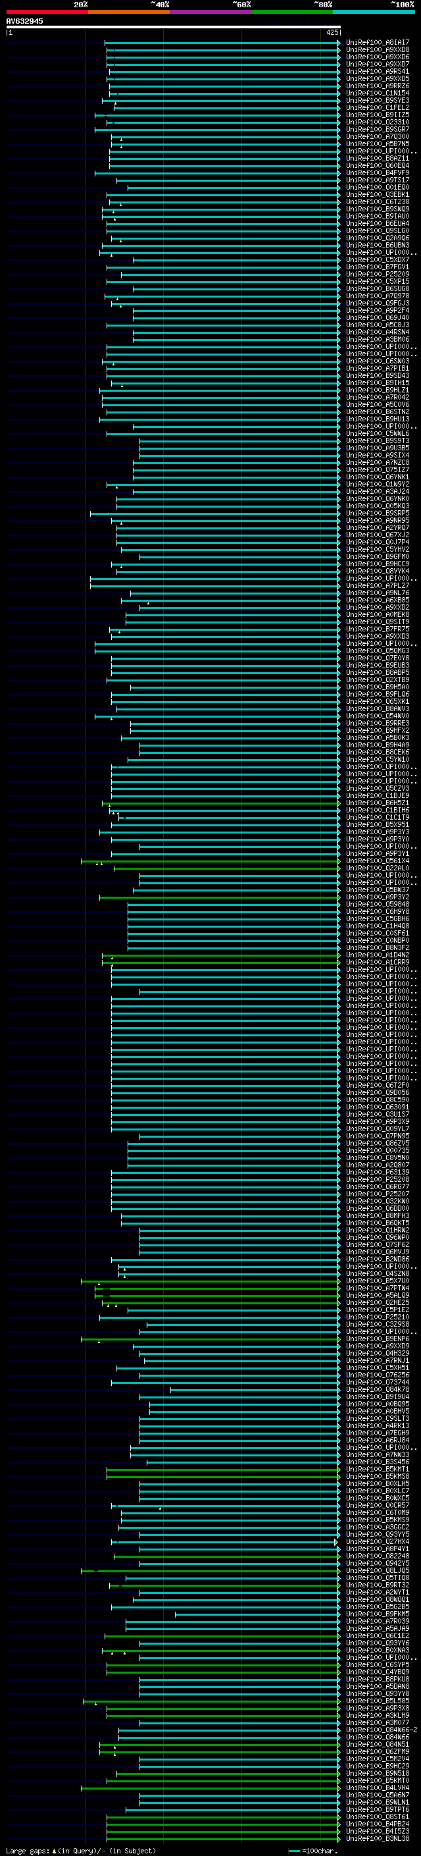
Task: Click label UniRef100_Q8ST61
Action: [378, 1817]
